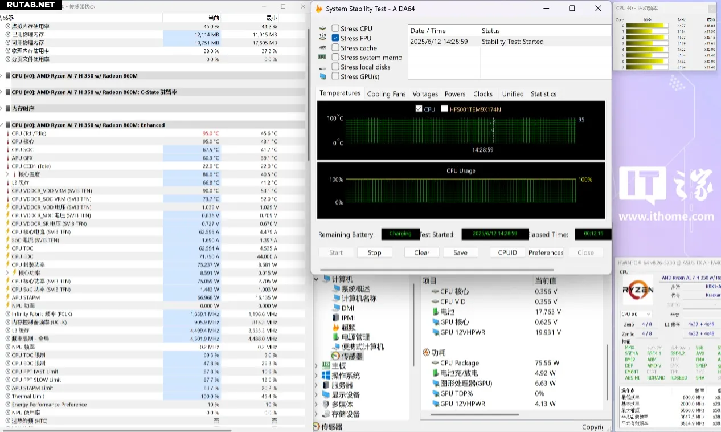This screenshot has width=721, height=432.
Task: Switch to the Unified tab
Action: 513,94
